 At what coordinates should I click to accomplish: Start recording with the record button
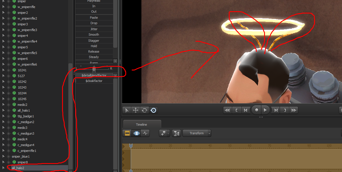pos(256,110)
